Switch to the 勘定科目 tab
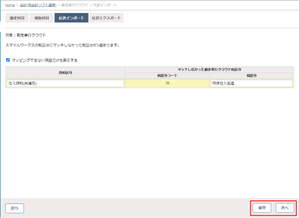Image resolution: width=299 pixels, height=218 pixels. [17, 18]
